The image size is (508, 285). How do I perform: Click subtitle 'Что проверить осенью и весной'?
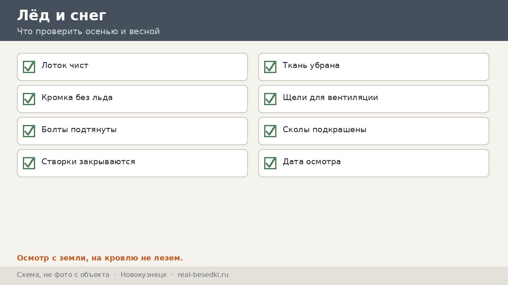coord(88,32)
